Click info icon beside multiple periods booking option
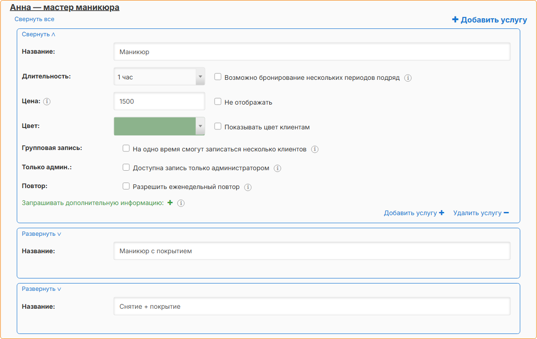The width and height of the screenshot is (537, 339). 408,78
